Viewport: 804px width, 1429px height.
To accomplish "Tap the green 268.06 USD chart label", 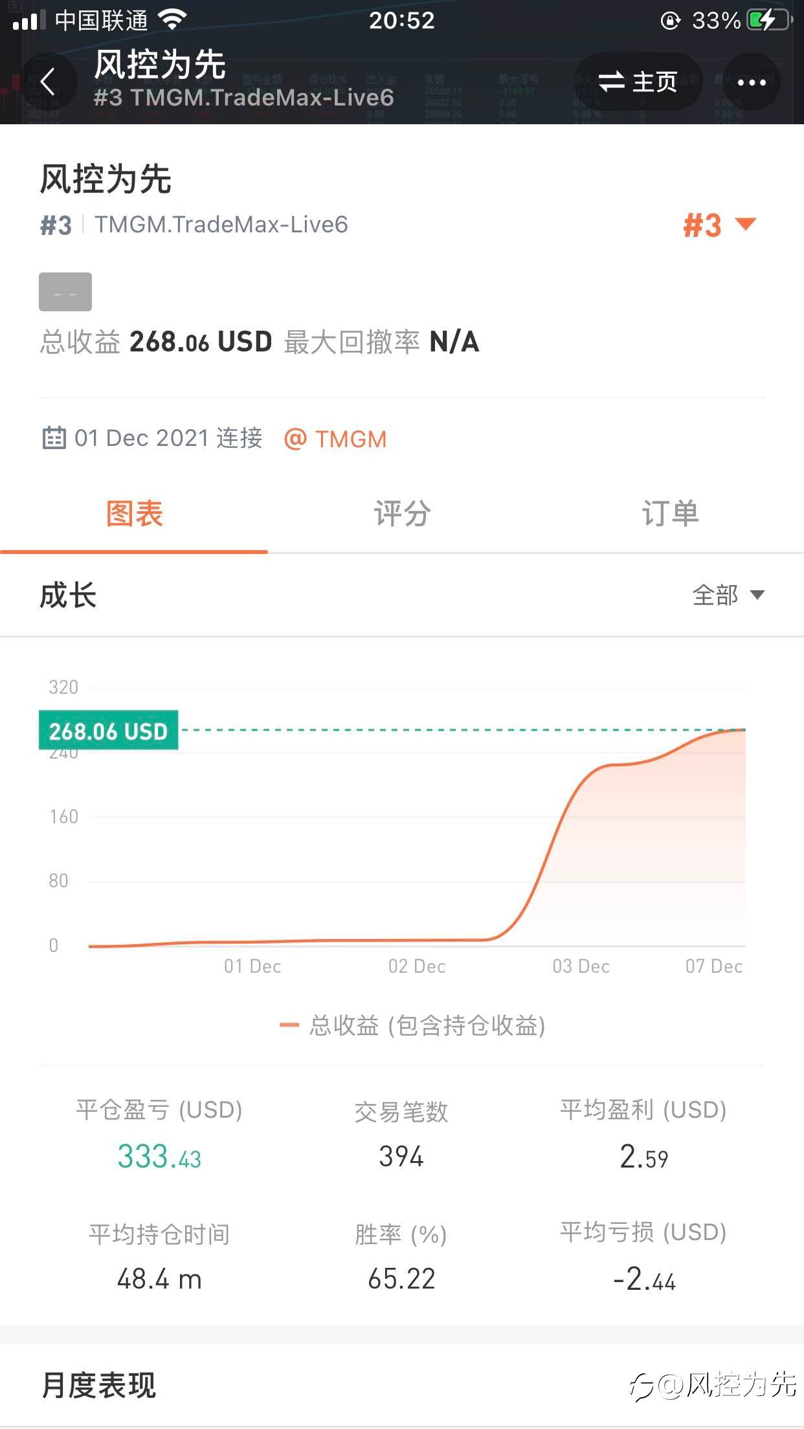I will pyautogui.click(x=108, y=731).
